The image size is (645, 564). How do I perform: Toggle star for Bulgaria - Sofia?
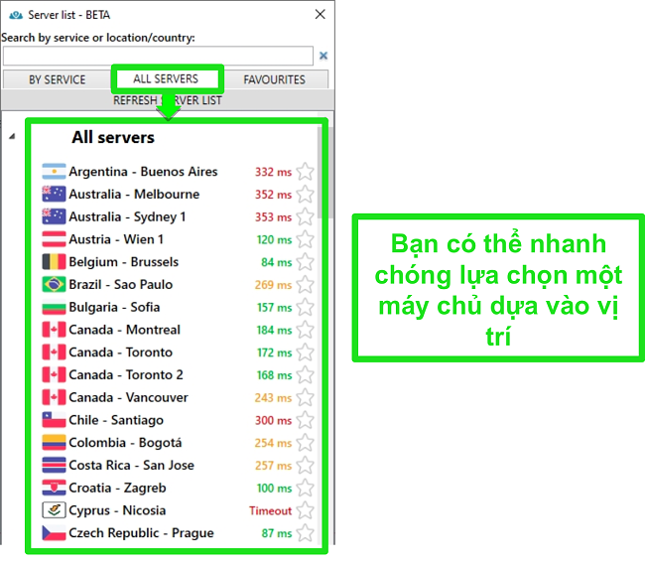pos(306,307)
